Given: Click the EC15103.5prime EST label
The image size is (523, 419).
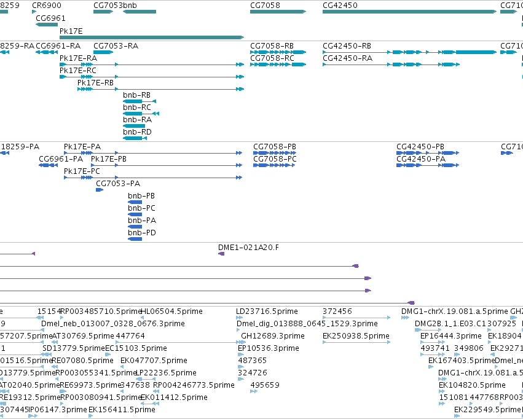Looking at the screenshot, I should pos(136,348).
